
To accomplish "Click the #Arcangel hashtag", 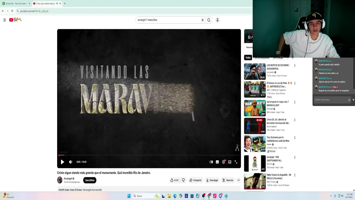I will (x=87, y=190).
